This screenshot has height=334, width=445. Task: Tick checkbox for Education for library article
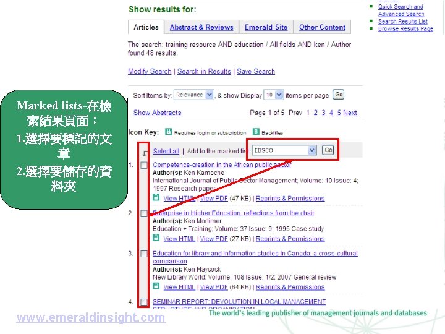click(x=144, y=254)
